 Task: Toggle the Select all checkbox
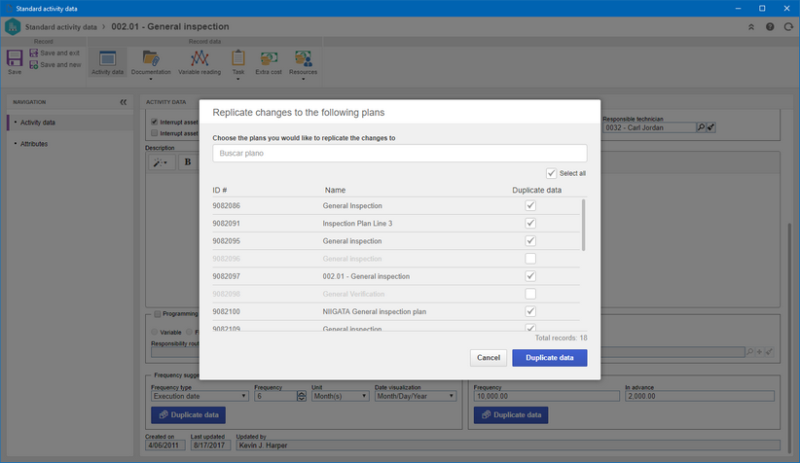click(x=551, y=173)
